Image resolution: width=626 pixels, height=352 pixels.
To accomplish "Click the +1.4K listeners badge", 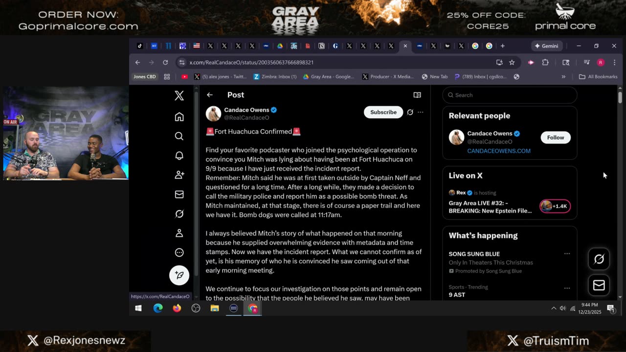I will (x=555, y=206).
